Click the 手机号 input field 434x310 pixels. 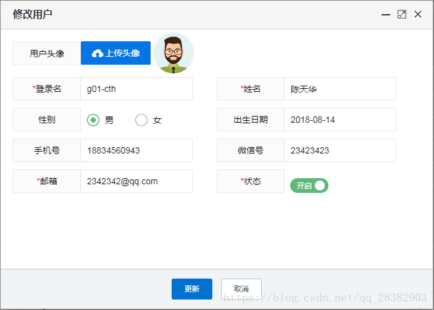tap(136, 150)
